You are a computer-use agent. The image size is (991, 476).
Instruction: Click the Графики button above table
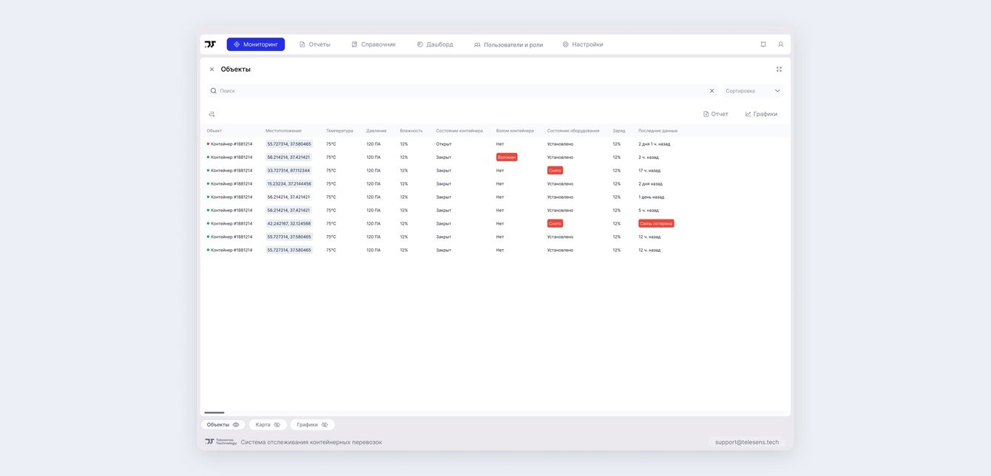(761, 114)
